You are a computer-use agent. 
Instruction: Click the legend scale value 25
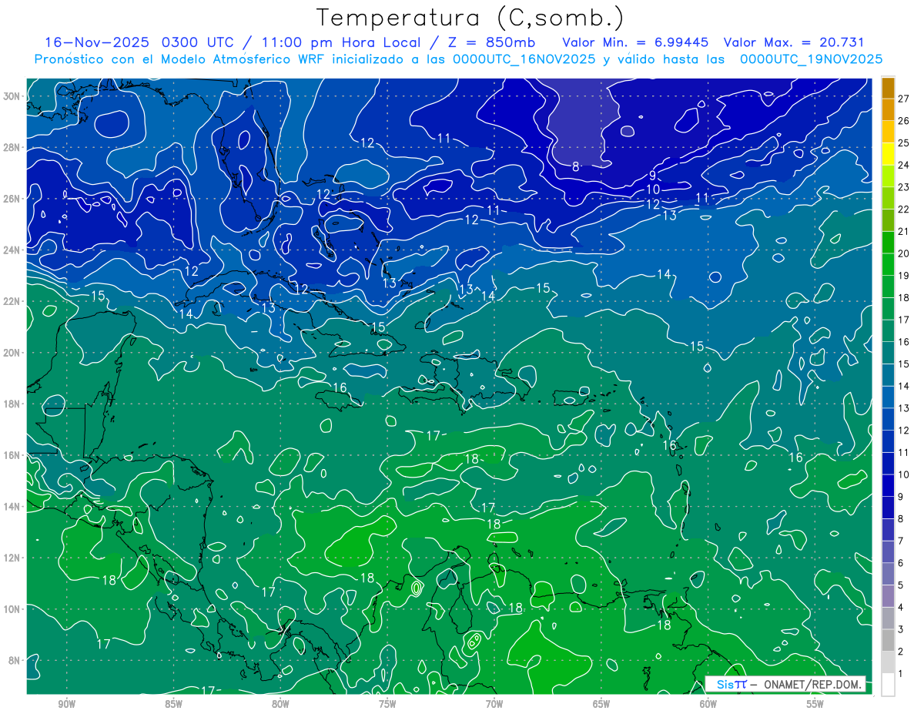click(x=903, y=142)
